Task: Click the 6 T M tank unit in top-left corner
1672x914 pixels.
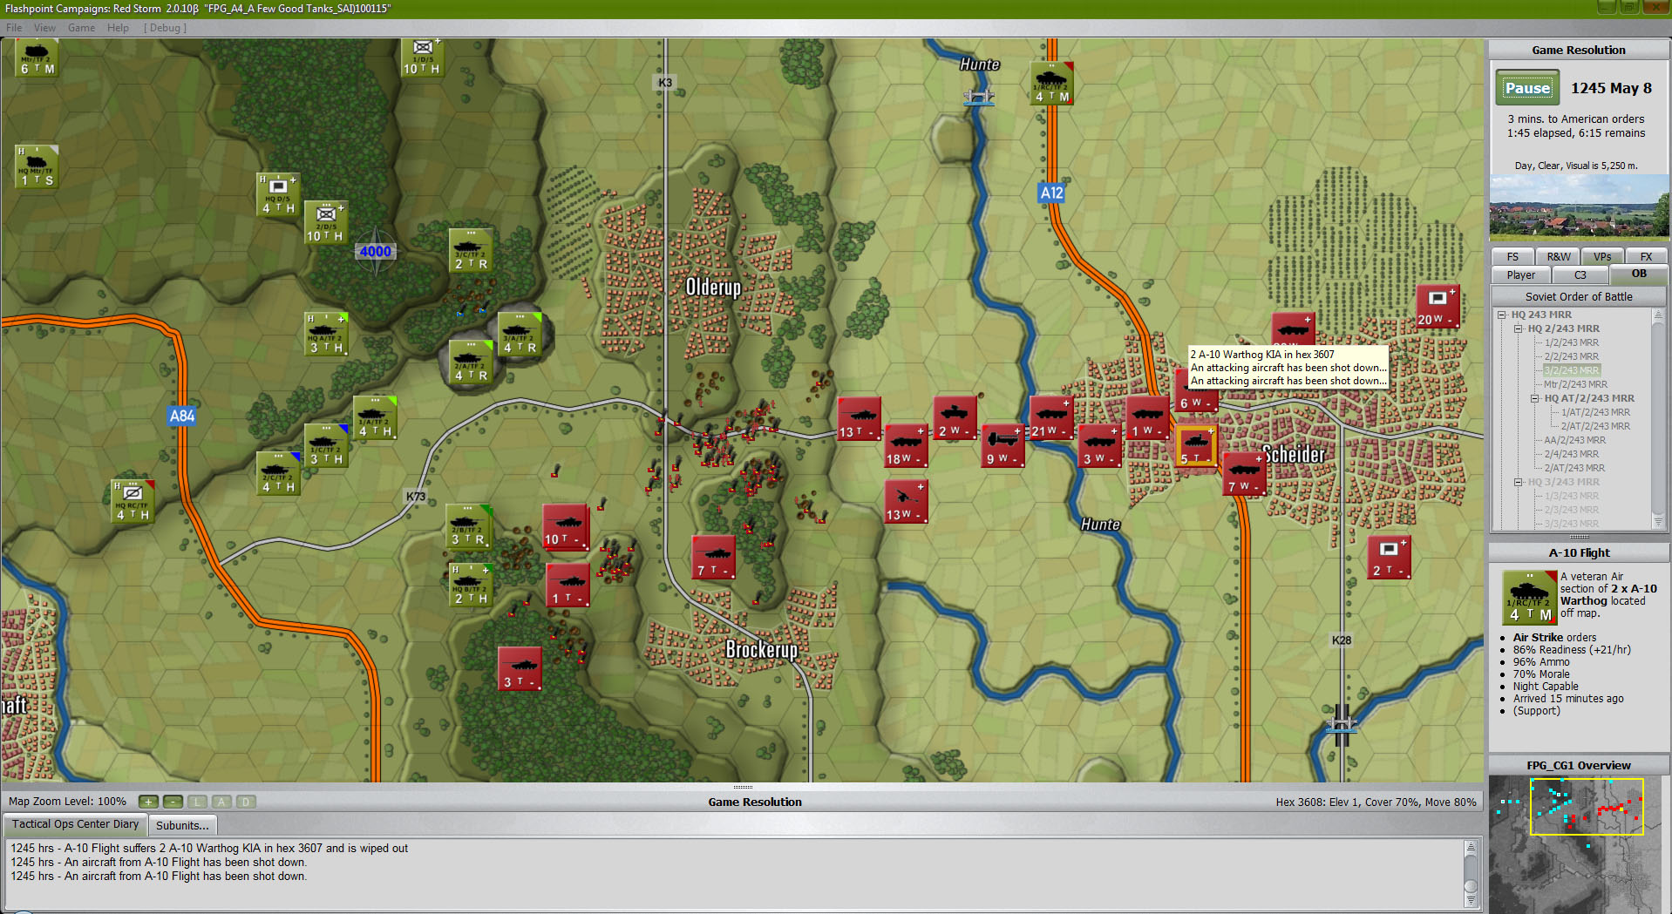Action: [36, 58]
